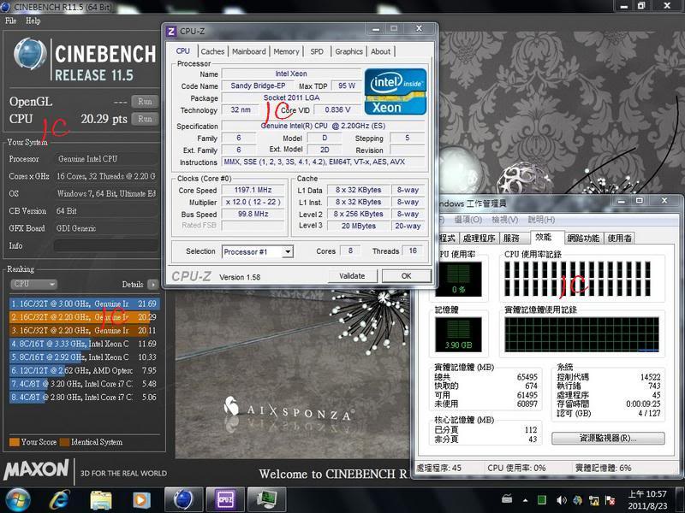
Task: Switch to the SPD tab in CPU-Z
Action: point(317,51)
